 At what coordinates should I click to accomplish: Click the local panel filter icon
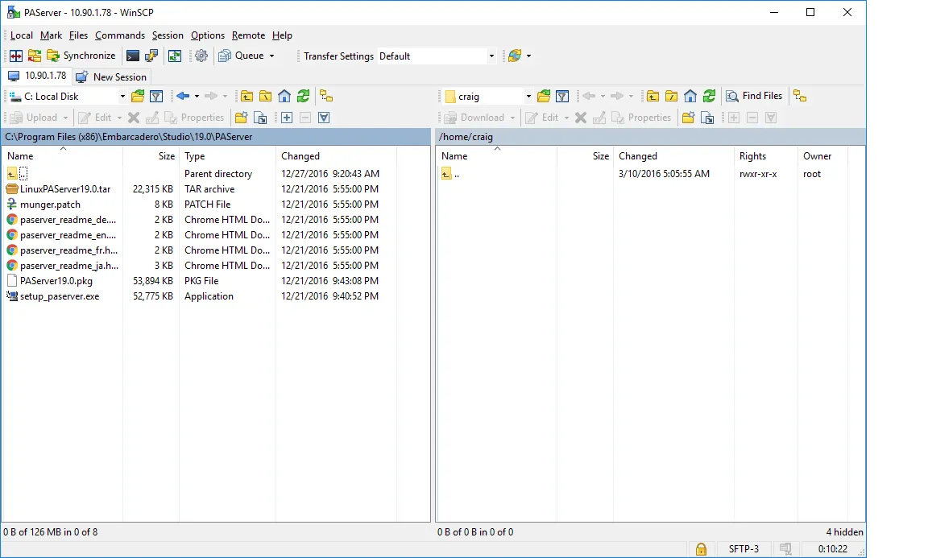[156, 96]
